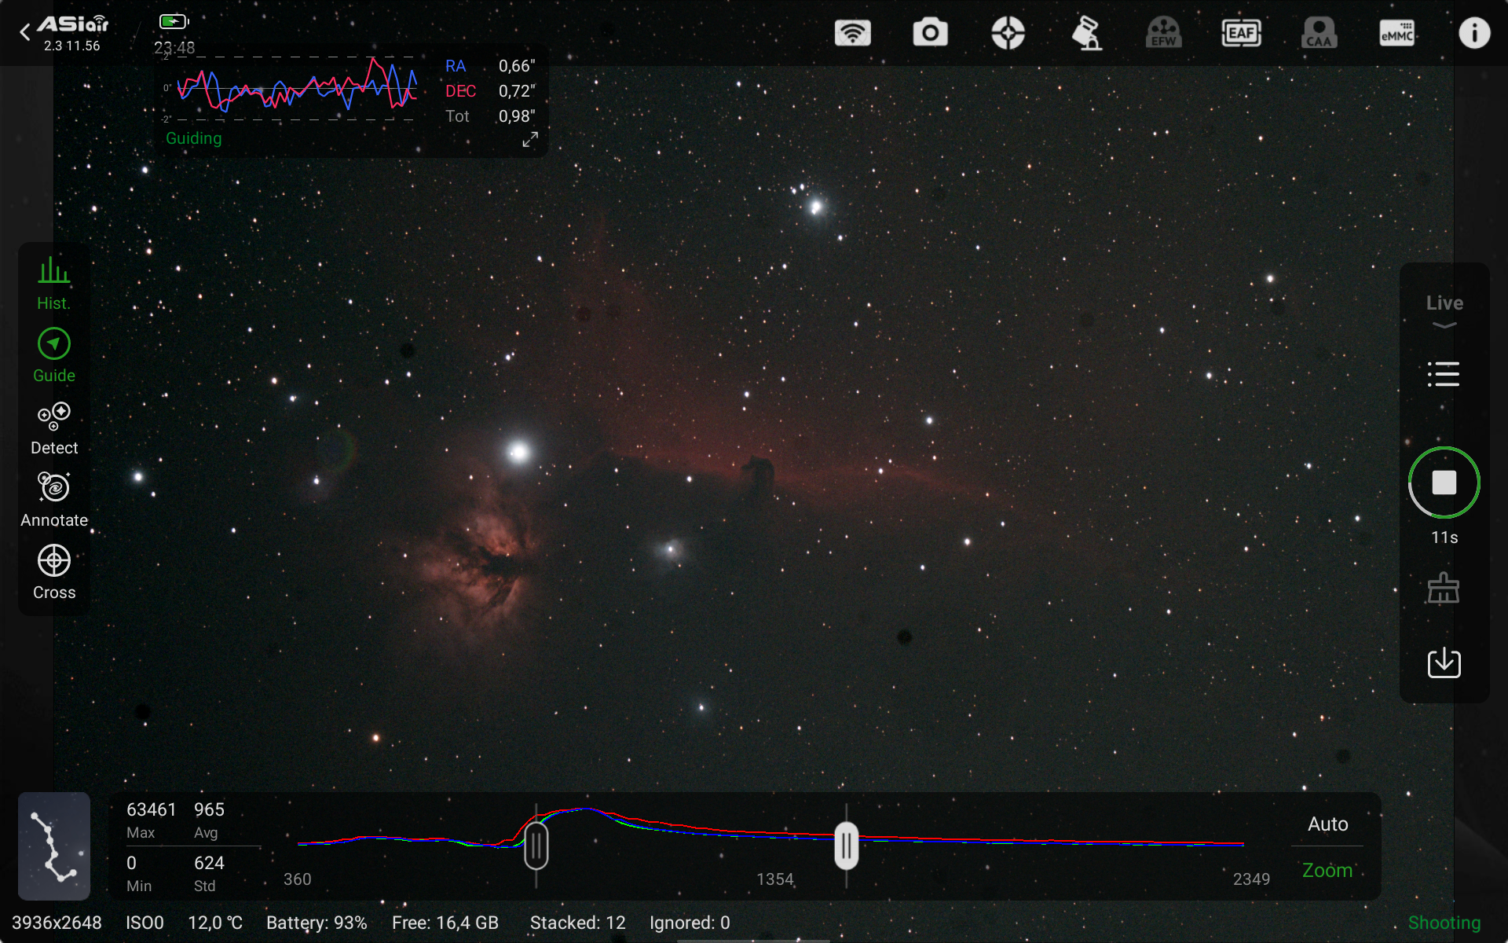Open telescope mount settings icon
Image resolution: width=1508 pixels, height=943 pixels.
coord(1086,33)
